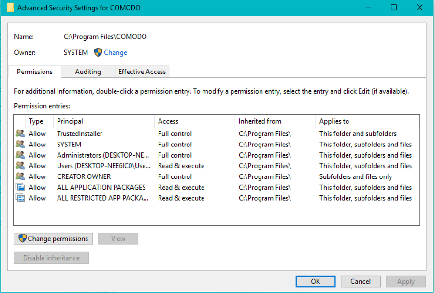Click the package icon for ALL APPLICATION PACKAGES
This screenshot has height=293, width=435.
pos(20,187)
